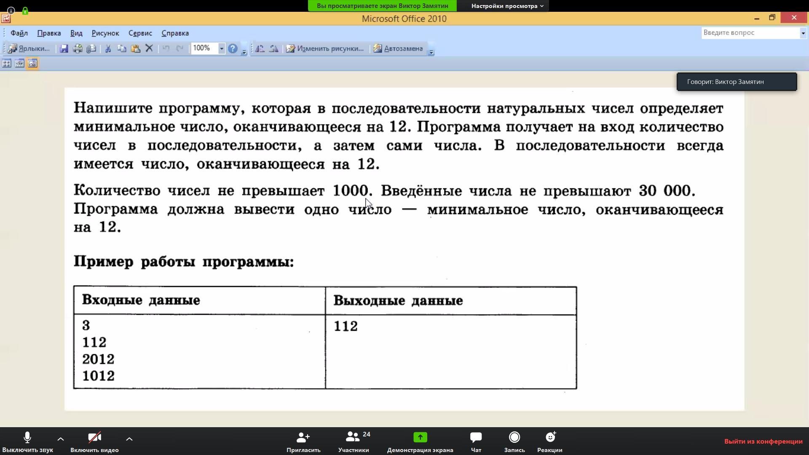Click the Print icon
The height and width of the screenshot is (455, 809).
pos(78,49)
